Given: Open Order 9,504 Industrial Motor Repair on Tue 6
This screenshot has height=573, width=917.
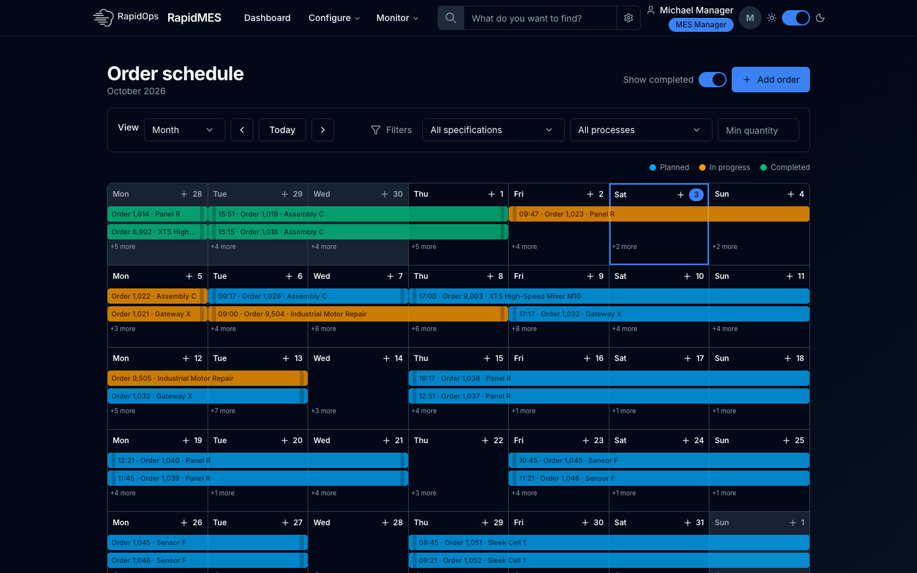Looking at the screenshot, I should (358, 314).
